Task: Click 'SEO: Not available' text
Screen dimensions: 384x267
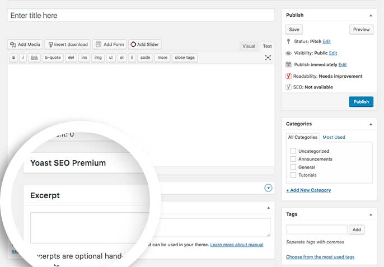Action: click(x=313, y=87)
